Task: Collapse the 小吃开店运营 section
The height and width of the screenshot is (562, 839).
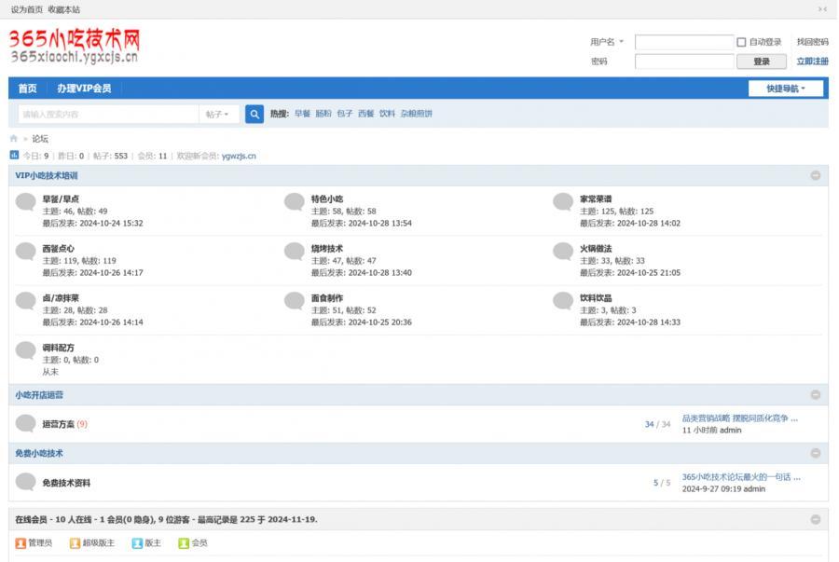Action: point(816,395)
